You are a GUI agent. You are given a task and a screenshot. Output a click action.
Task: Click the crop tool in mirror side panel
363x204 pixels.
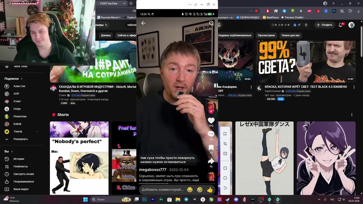(225, 144)
